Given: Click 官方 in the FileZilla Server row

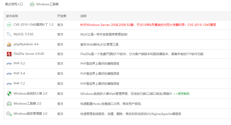Looking at the screenshot, I should tap(60, 54).
